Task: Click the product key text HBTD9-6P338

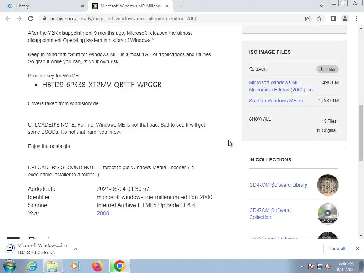Action: coord(102,85)
